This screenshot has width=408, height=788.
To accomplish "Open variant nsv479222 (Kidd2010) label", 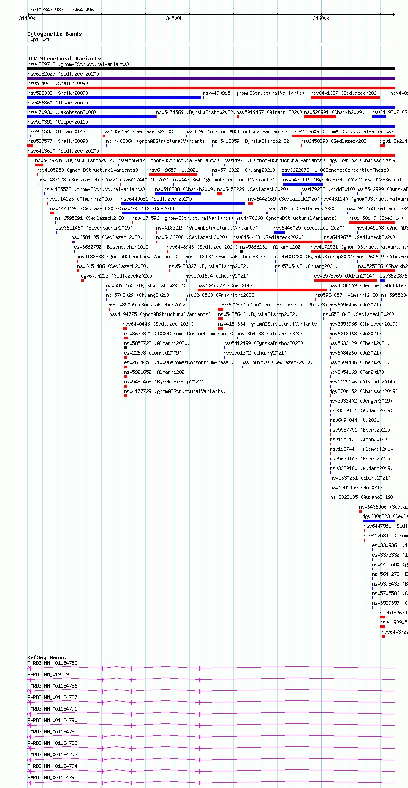I will 327,189.
